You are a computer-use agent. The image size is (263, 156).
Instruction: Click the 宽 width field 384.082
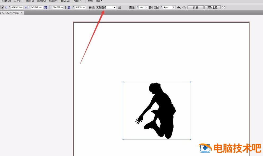(58, 7)
